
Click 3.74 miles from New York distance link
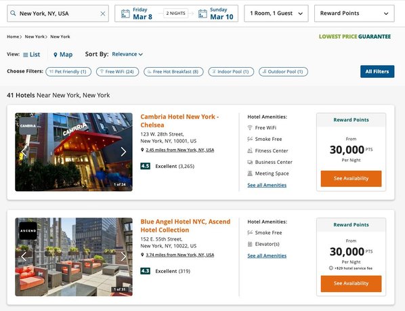coord(179,255)
